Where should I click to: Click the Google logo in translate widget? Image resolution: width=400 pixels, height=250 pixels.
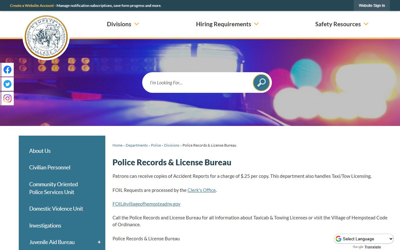[358, 247]
